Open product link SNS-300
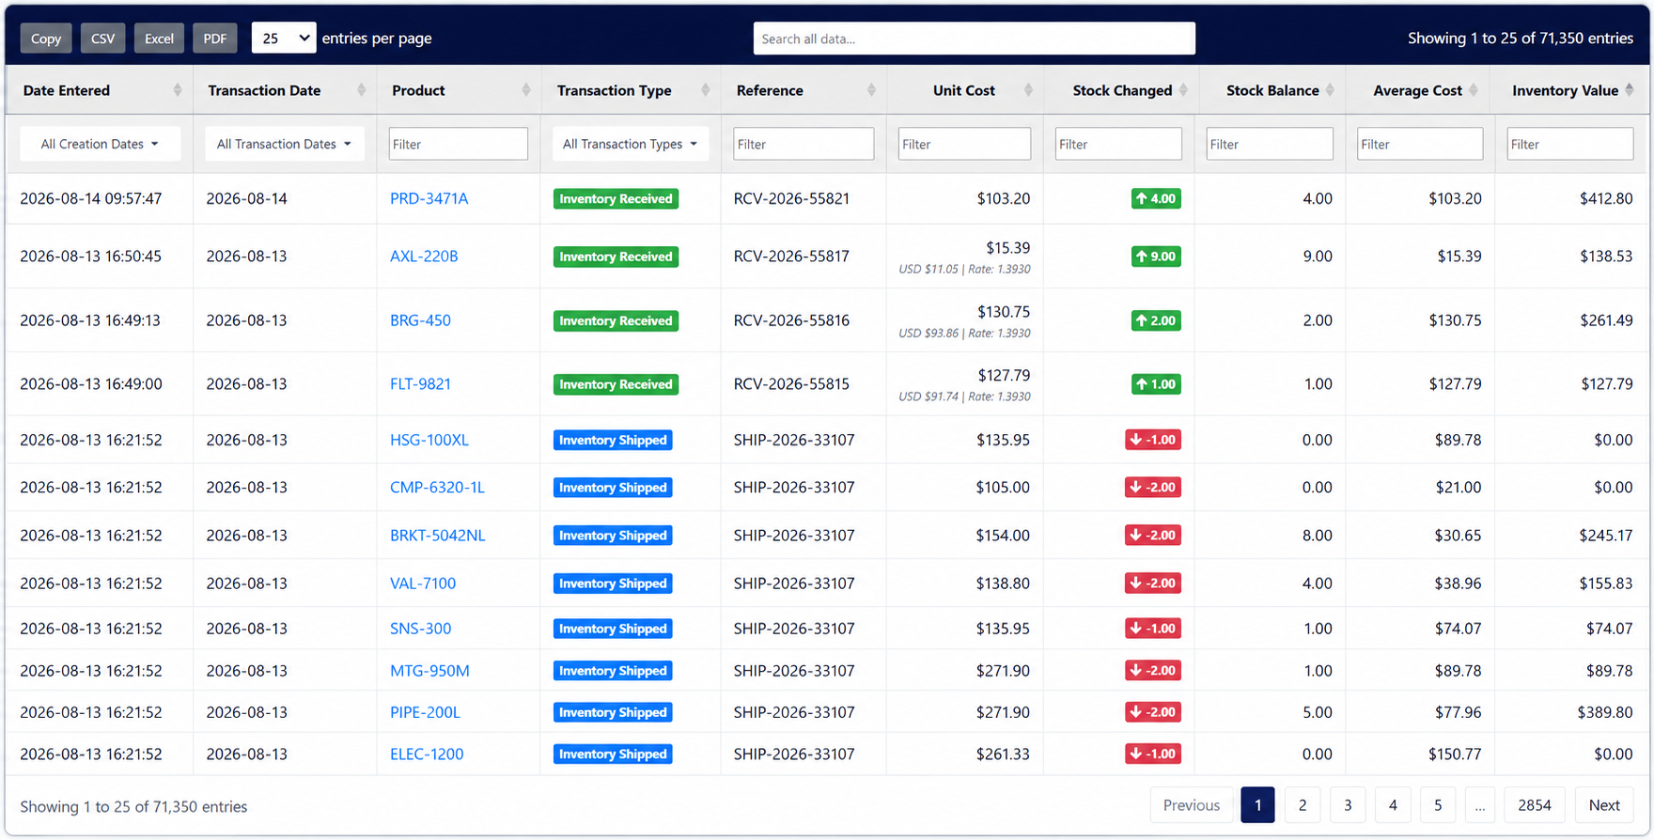Screen dimensions: 1654x840 [x=420, y=629]
